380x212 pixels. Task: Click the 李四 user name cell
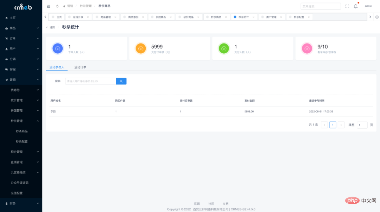click(53, 111)
